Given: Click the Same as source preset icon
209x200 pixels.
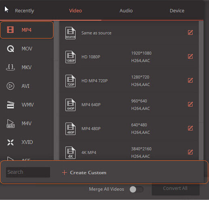Looking at the screenshot, I should [x=70, y=33].
